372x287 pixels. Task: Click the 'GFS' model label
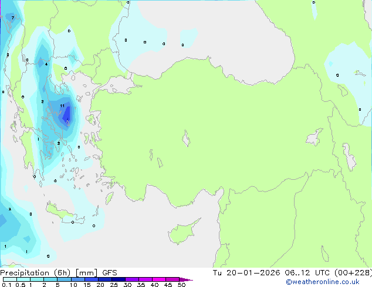110,273
